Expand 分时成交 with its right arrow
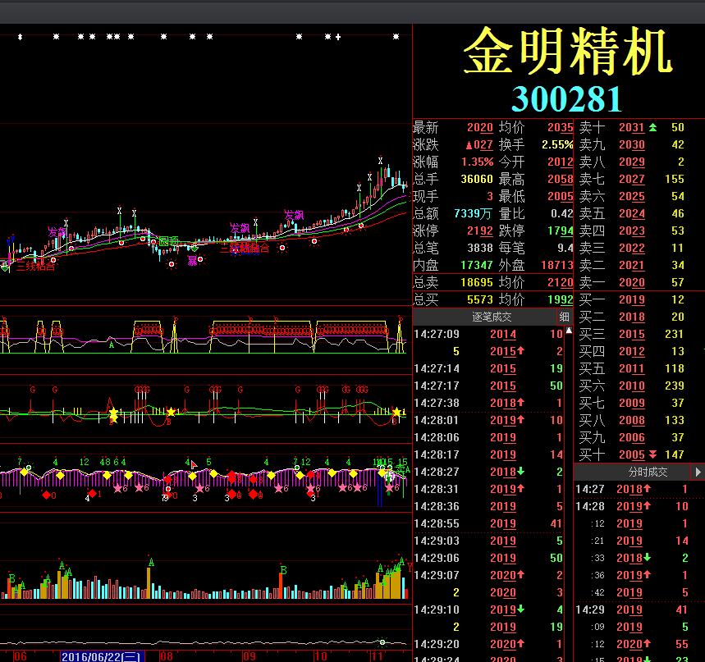 point(698,472)
